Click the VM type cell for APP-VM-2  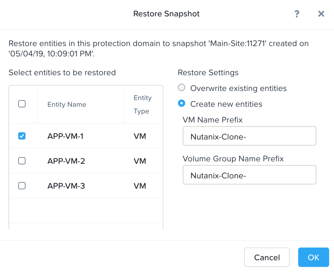(x=140, y=161)
